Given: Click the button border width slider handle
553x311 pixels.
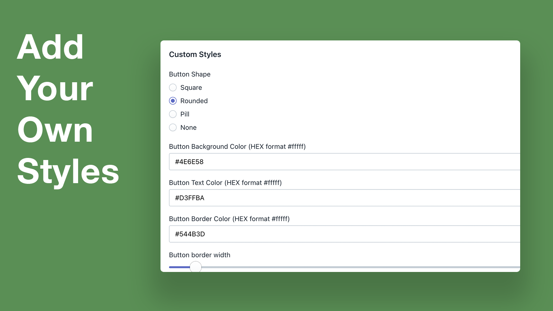Looking at the screenshot, I should (x=196, y=267).
